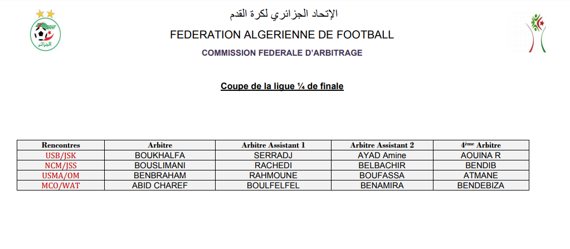Select the AYAD Amine cell

click(x=382, y=155)
